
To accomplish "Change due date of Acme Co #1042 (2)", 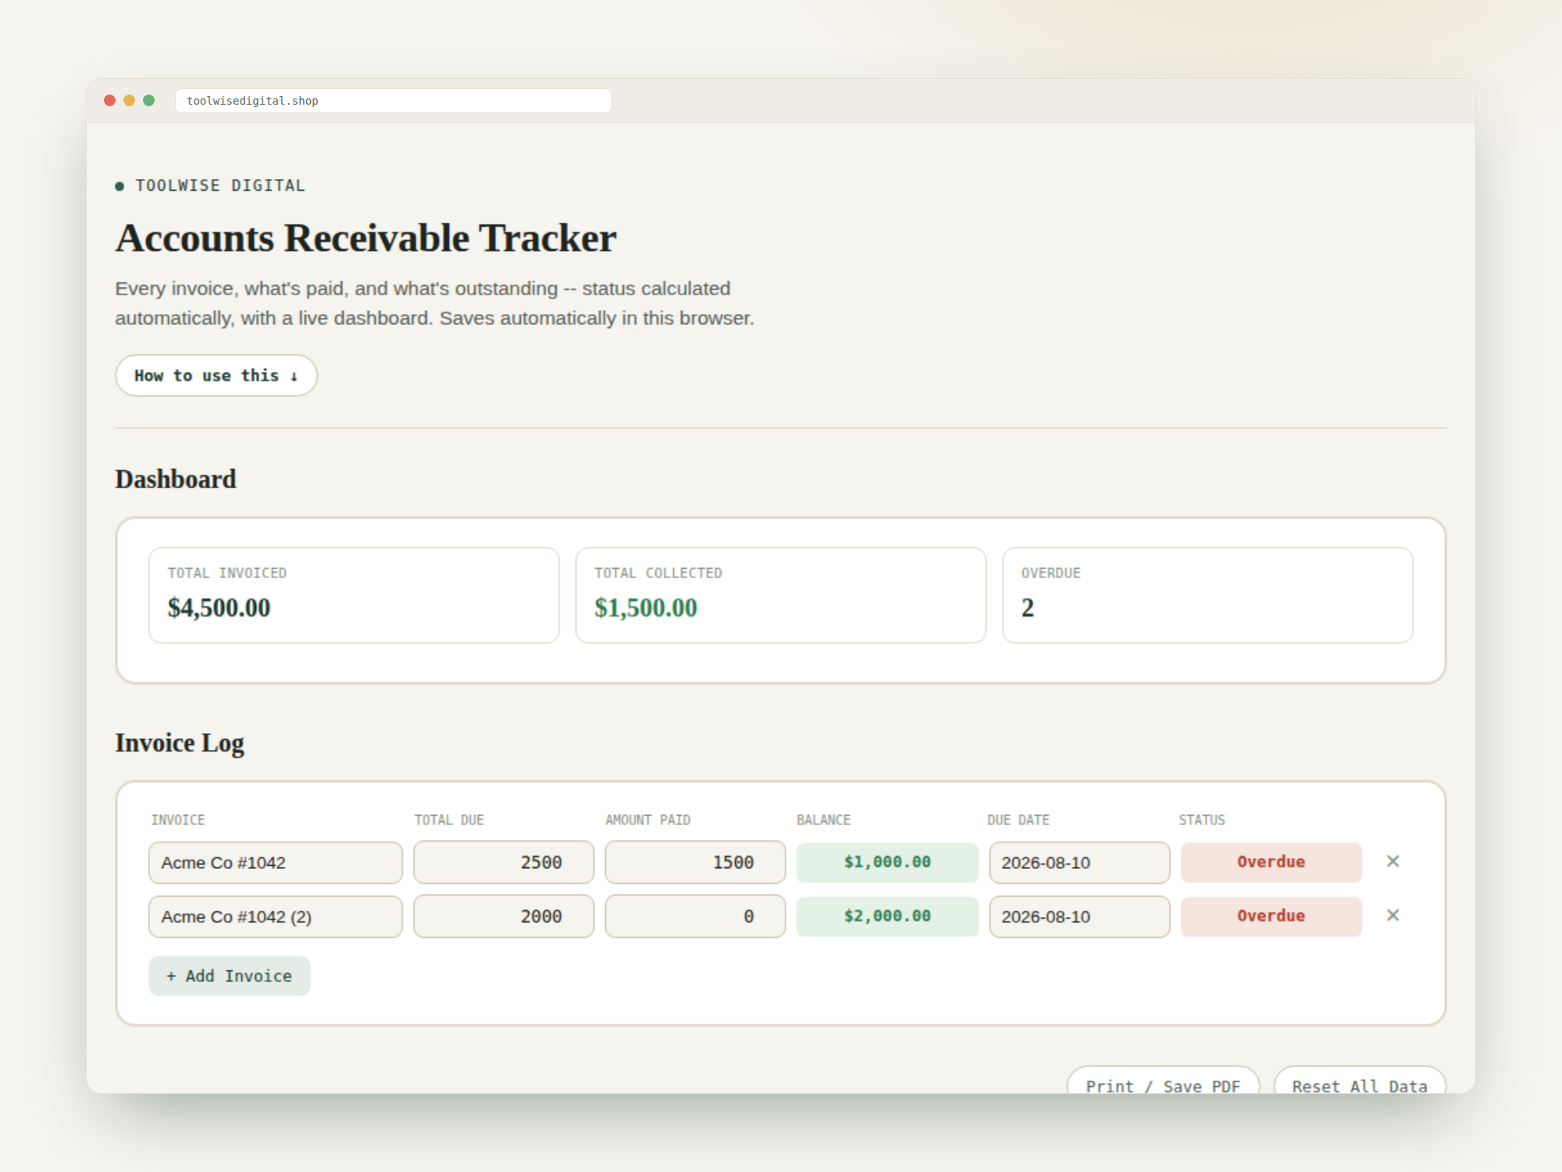I will coord(1079,917).
